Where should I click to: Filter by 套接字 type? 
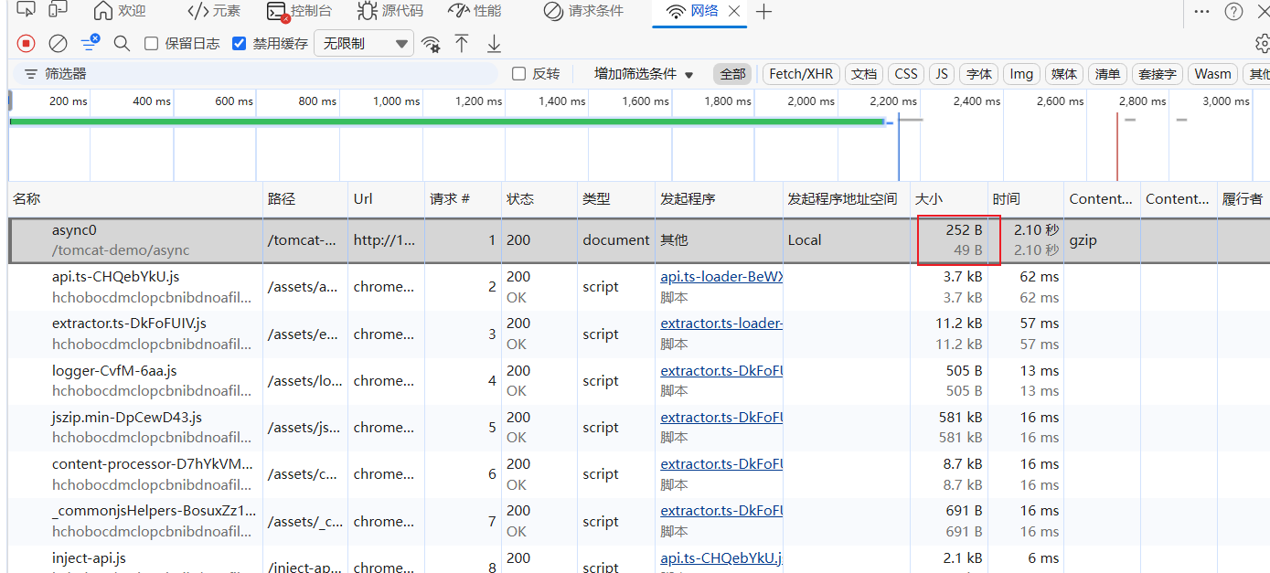tap(1158, 74)
